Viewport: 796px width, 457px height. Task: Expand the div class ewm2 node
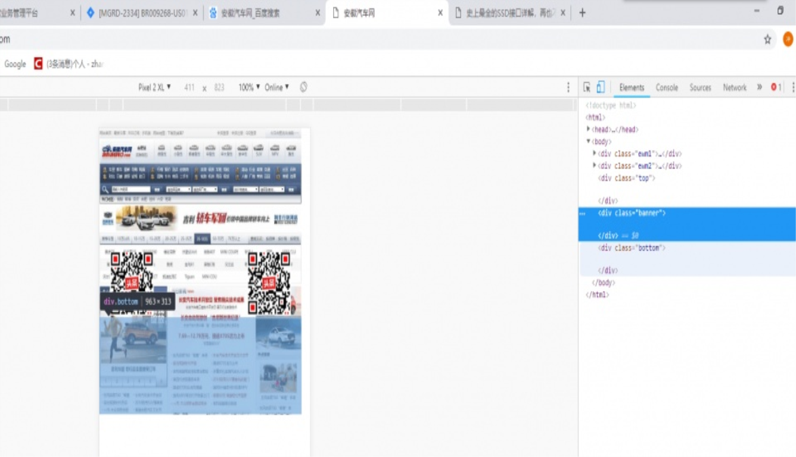[595, 166]
